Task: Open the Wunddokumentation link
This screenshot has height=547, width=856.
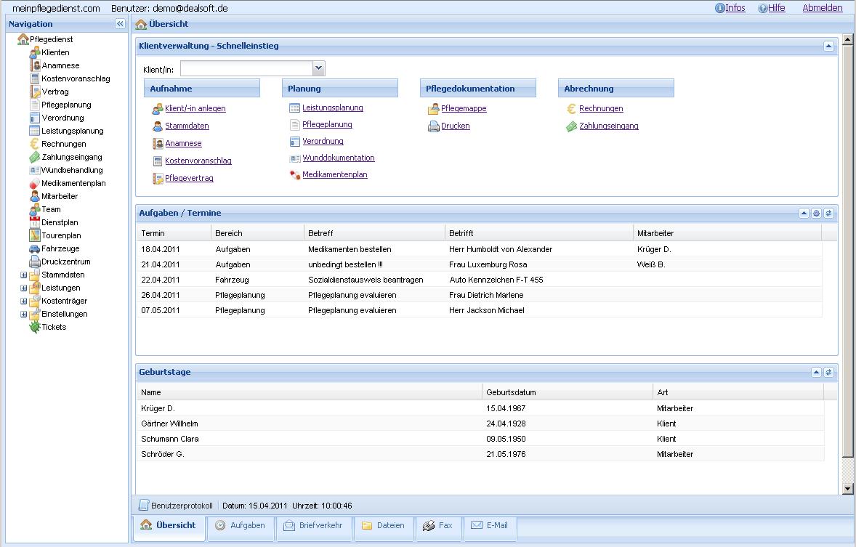Action: (x=339, y=158)
